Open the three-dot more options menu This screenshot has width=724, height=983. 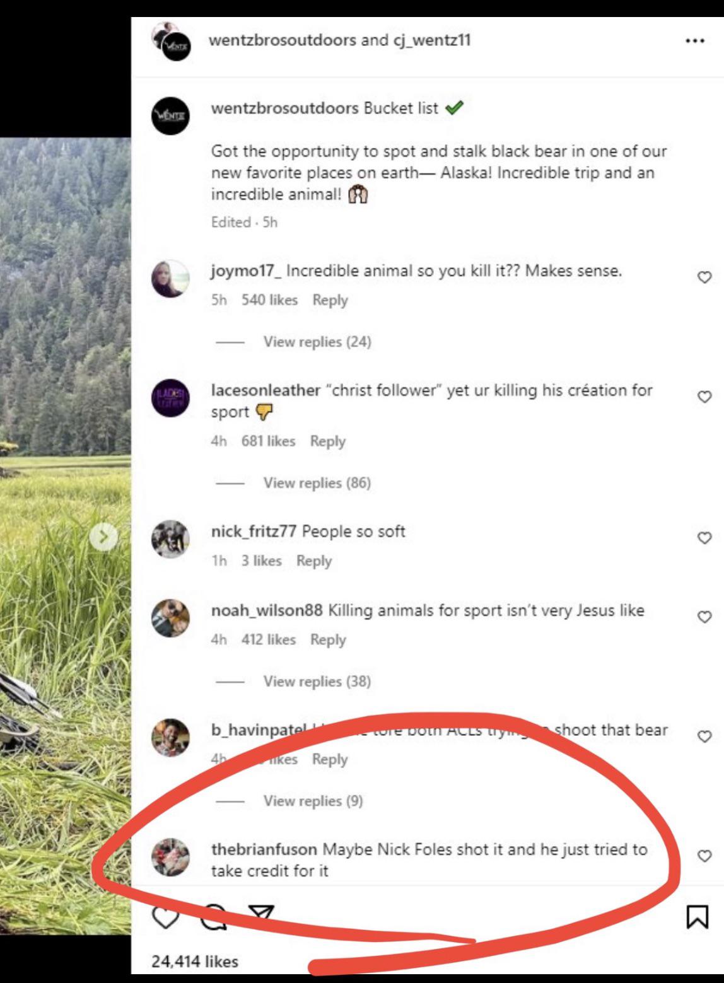[694, 41]
